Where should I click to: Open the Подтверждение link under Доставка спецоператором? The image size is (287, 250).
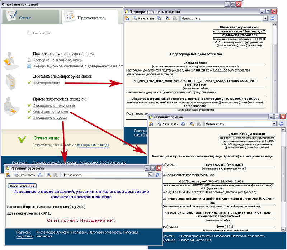coord(46,83)
